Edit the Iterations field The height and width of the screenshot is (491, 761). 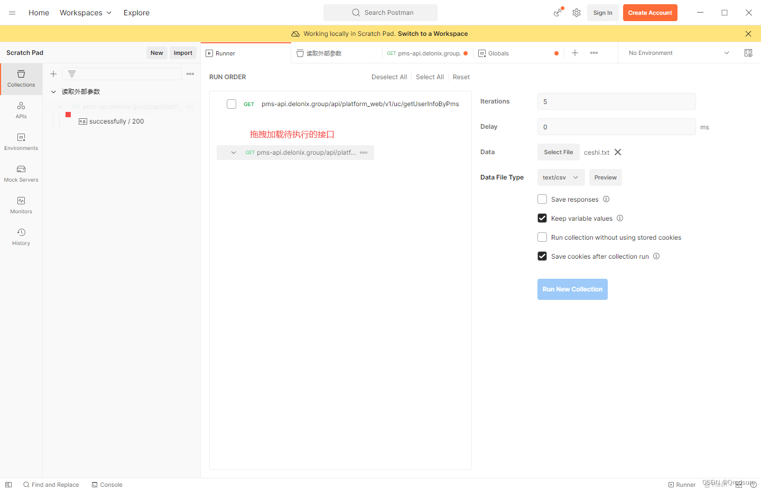coord(616,101)
